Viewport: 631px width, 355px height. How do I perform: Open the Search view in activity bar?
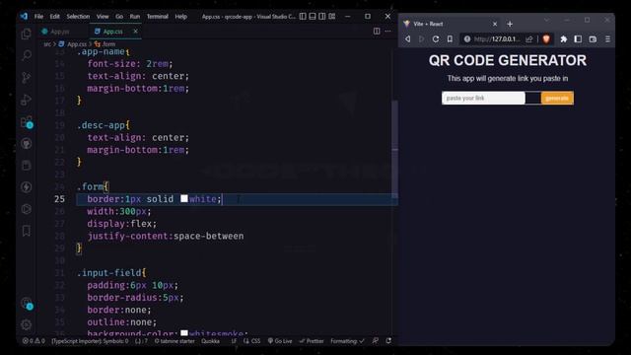click(x=27, y=55)
